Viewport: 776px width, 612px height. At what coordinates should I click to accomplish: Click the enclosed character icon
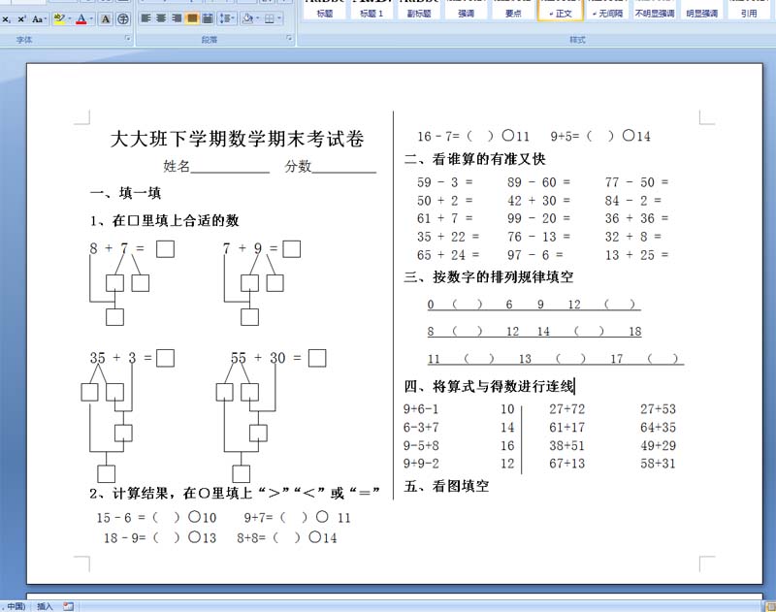(123, 19)
